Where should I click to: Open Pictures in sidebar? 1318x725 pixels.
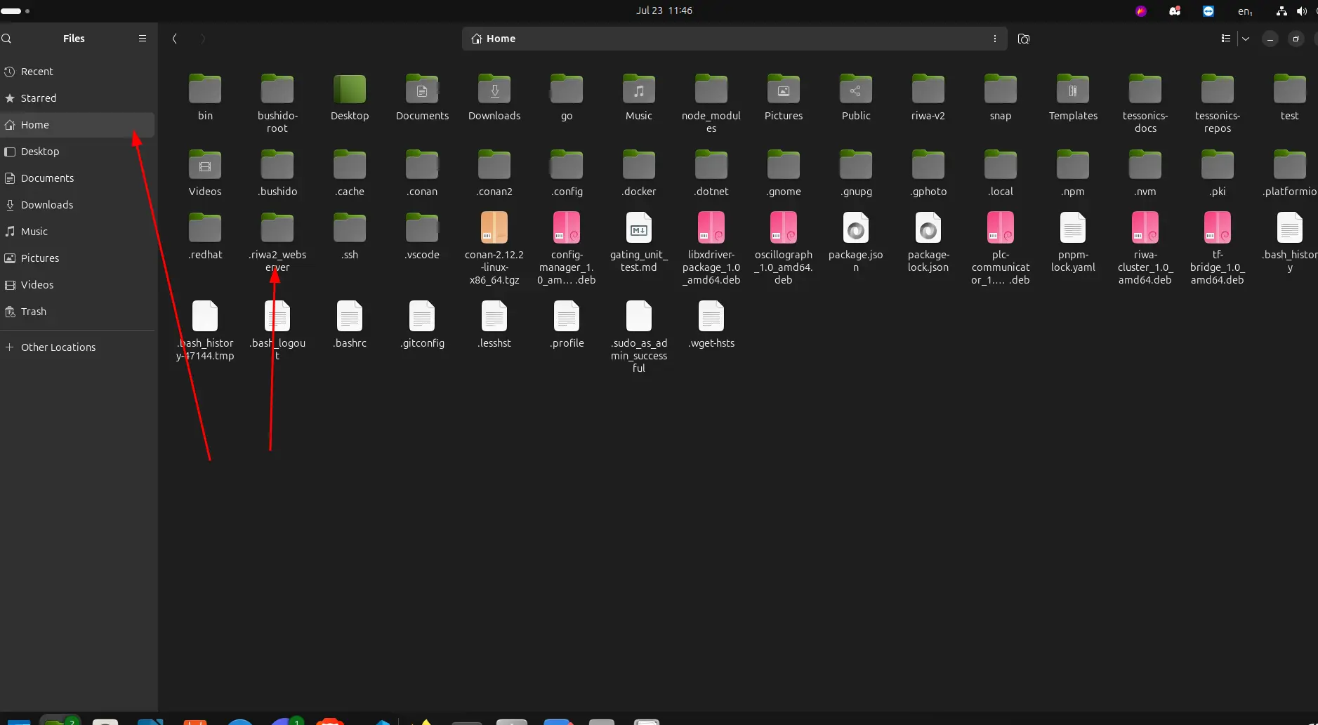(x=77, y=258)
